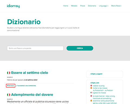Viewport: 130px width, 104px height.
Task: Open agitare le masse link
Action: tap(99, 93)
